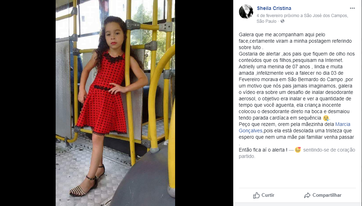
Task: Click the black backdrop right of photo
Action: 204,103
